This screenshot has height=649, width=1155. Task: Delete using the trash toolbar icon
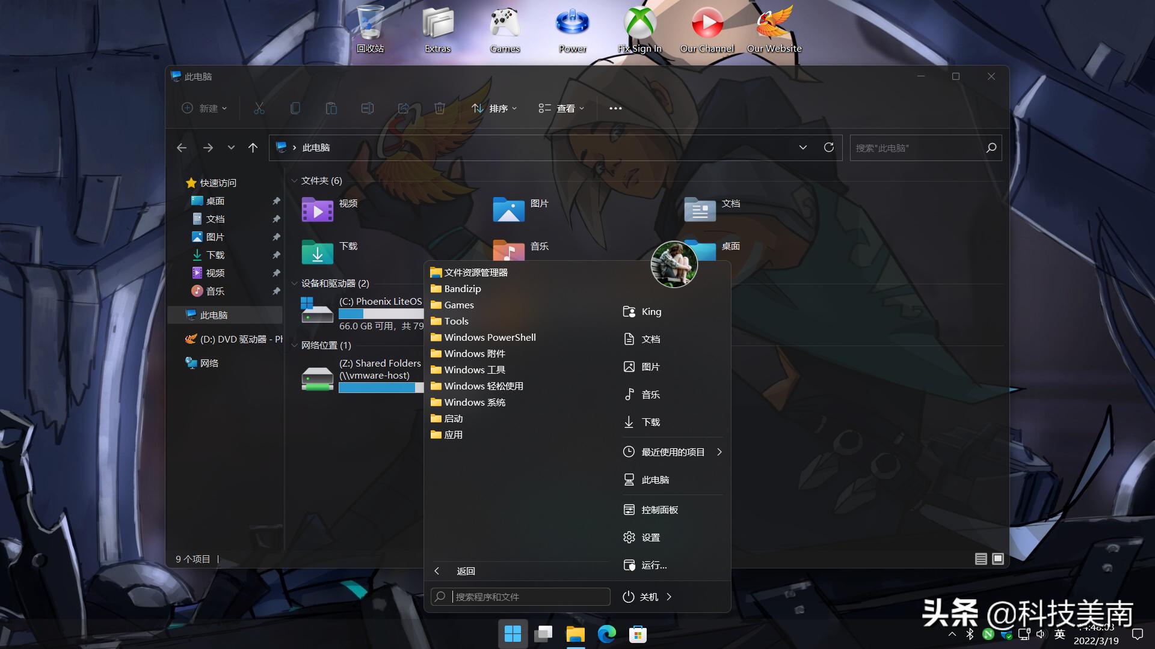pyautogui.click(x=440, y=108)
